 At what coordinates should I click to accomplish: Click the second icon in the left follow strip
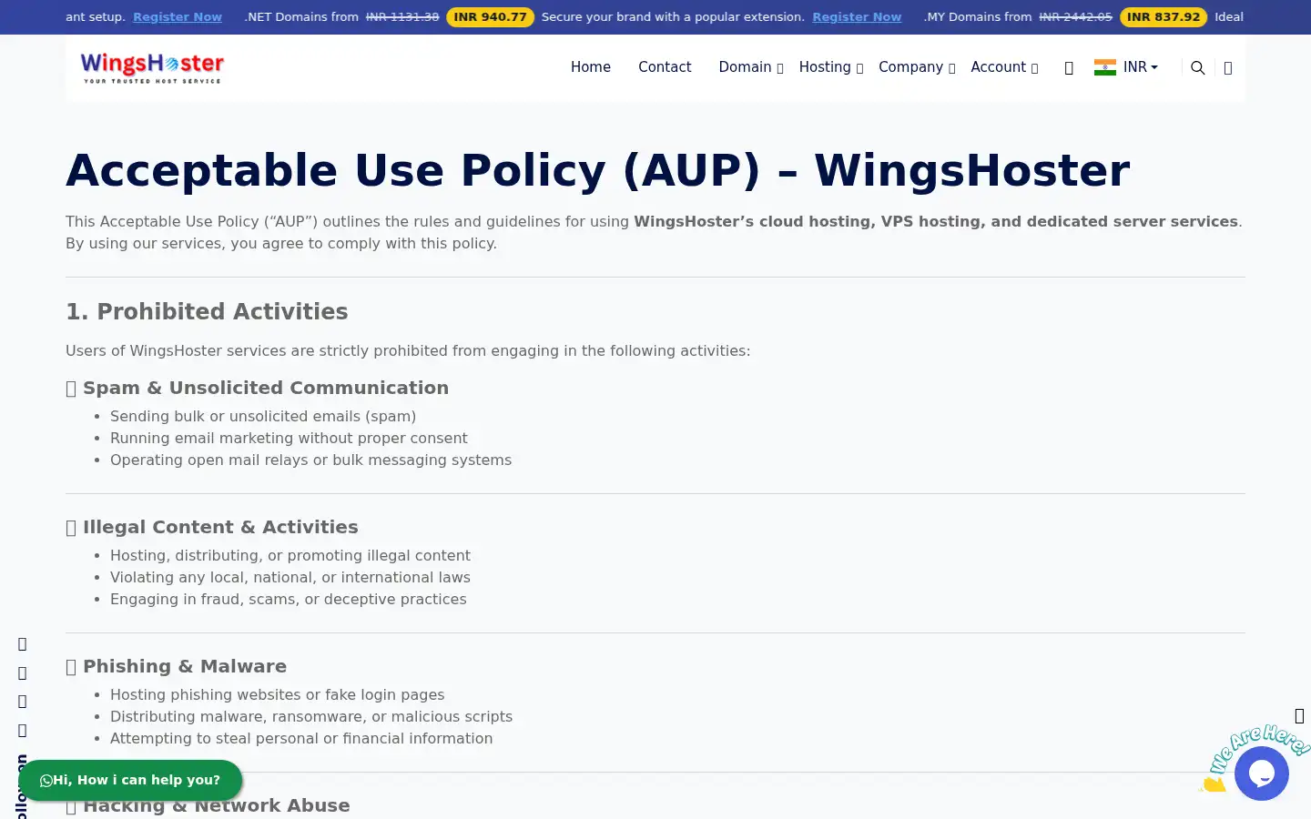coord(23,673)
